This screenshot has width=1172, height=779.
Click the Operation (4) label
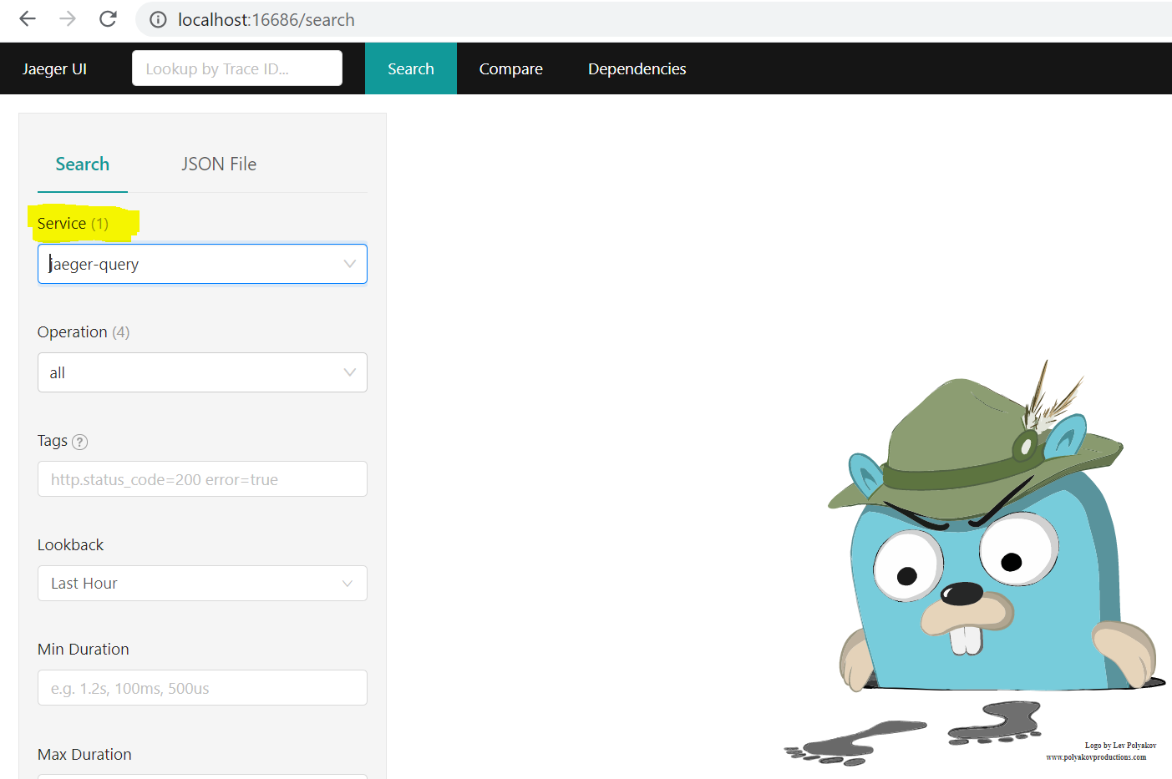(x=84, y=332)
